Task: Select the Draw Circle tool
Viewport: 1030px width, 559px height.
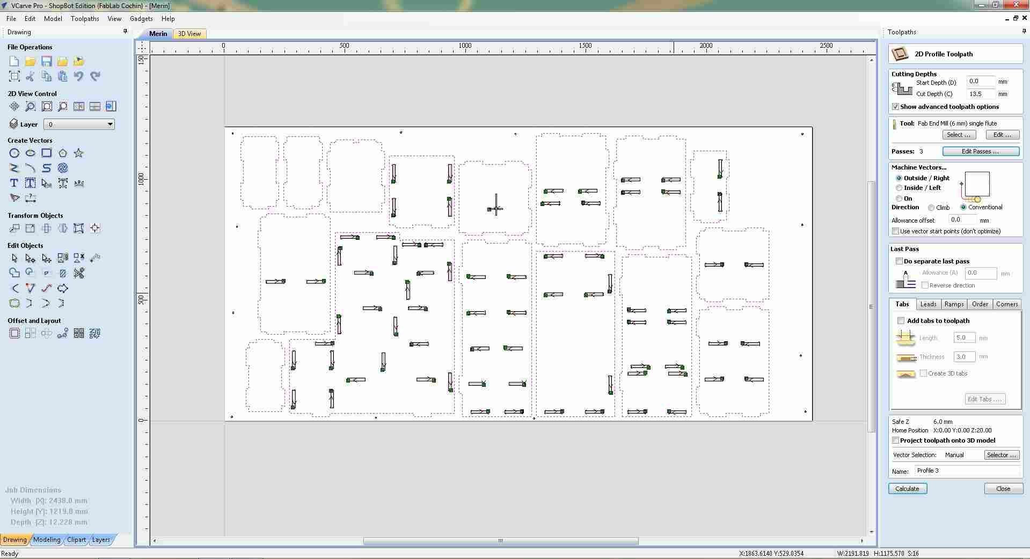Action: click(x=14, y=153)
